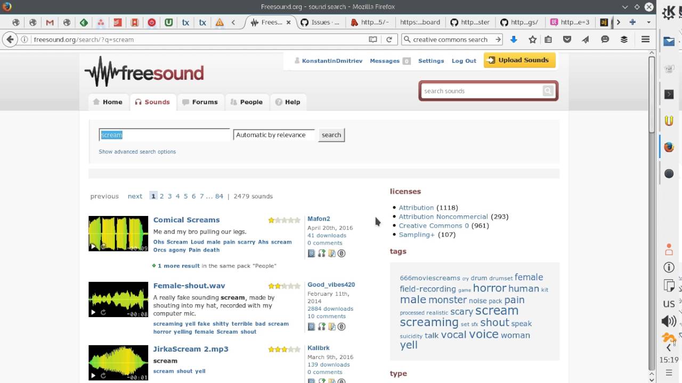Rate Comical Screams with fifth star
Image resolution: width=682 pixels, height=383 pixels.
click(297, 220)
